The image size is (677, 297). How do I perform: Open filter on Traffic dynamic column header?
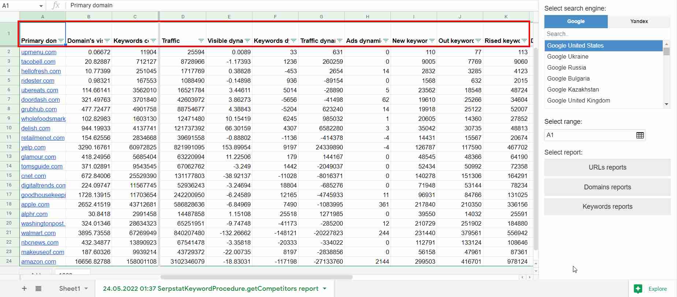(340, 41)
